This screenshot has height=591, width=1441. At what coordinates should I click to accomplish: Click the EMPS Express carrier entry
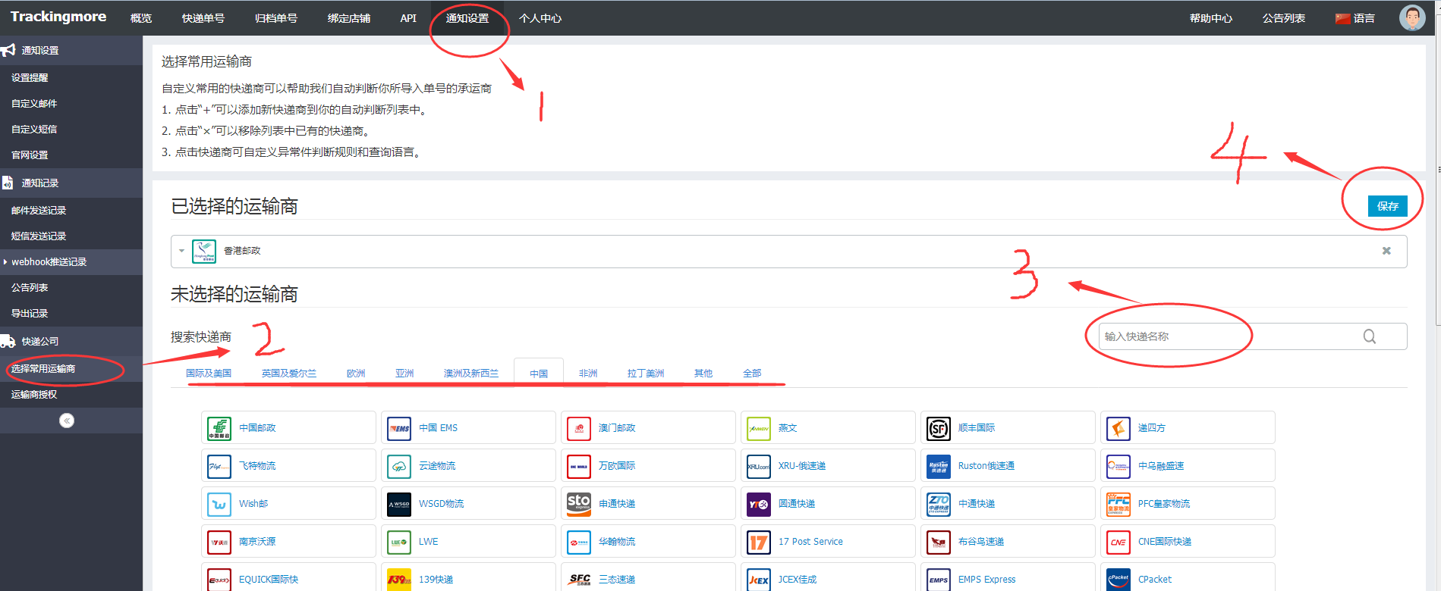pyautogui.click(x=1008, y=577)
